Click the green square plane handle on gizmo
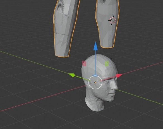 [x=107, y=64]
